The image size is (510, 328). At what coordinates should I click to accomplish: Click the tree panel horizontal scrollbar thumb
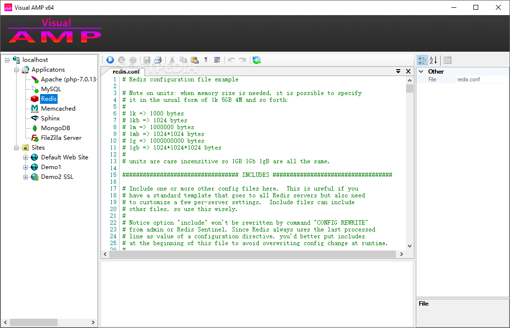[34, 323]
